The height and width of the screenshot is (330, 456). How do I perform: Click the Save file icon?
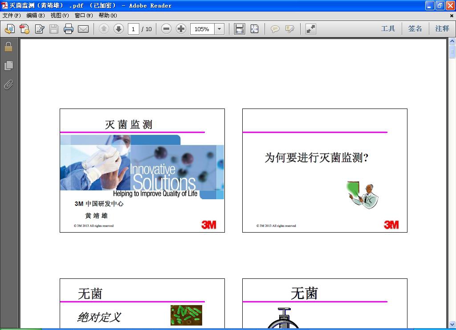(x=54, y=28)
